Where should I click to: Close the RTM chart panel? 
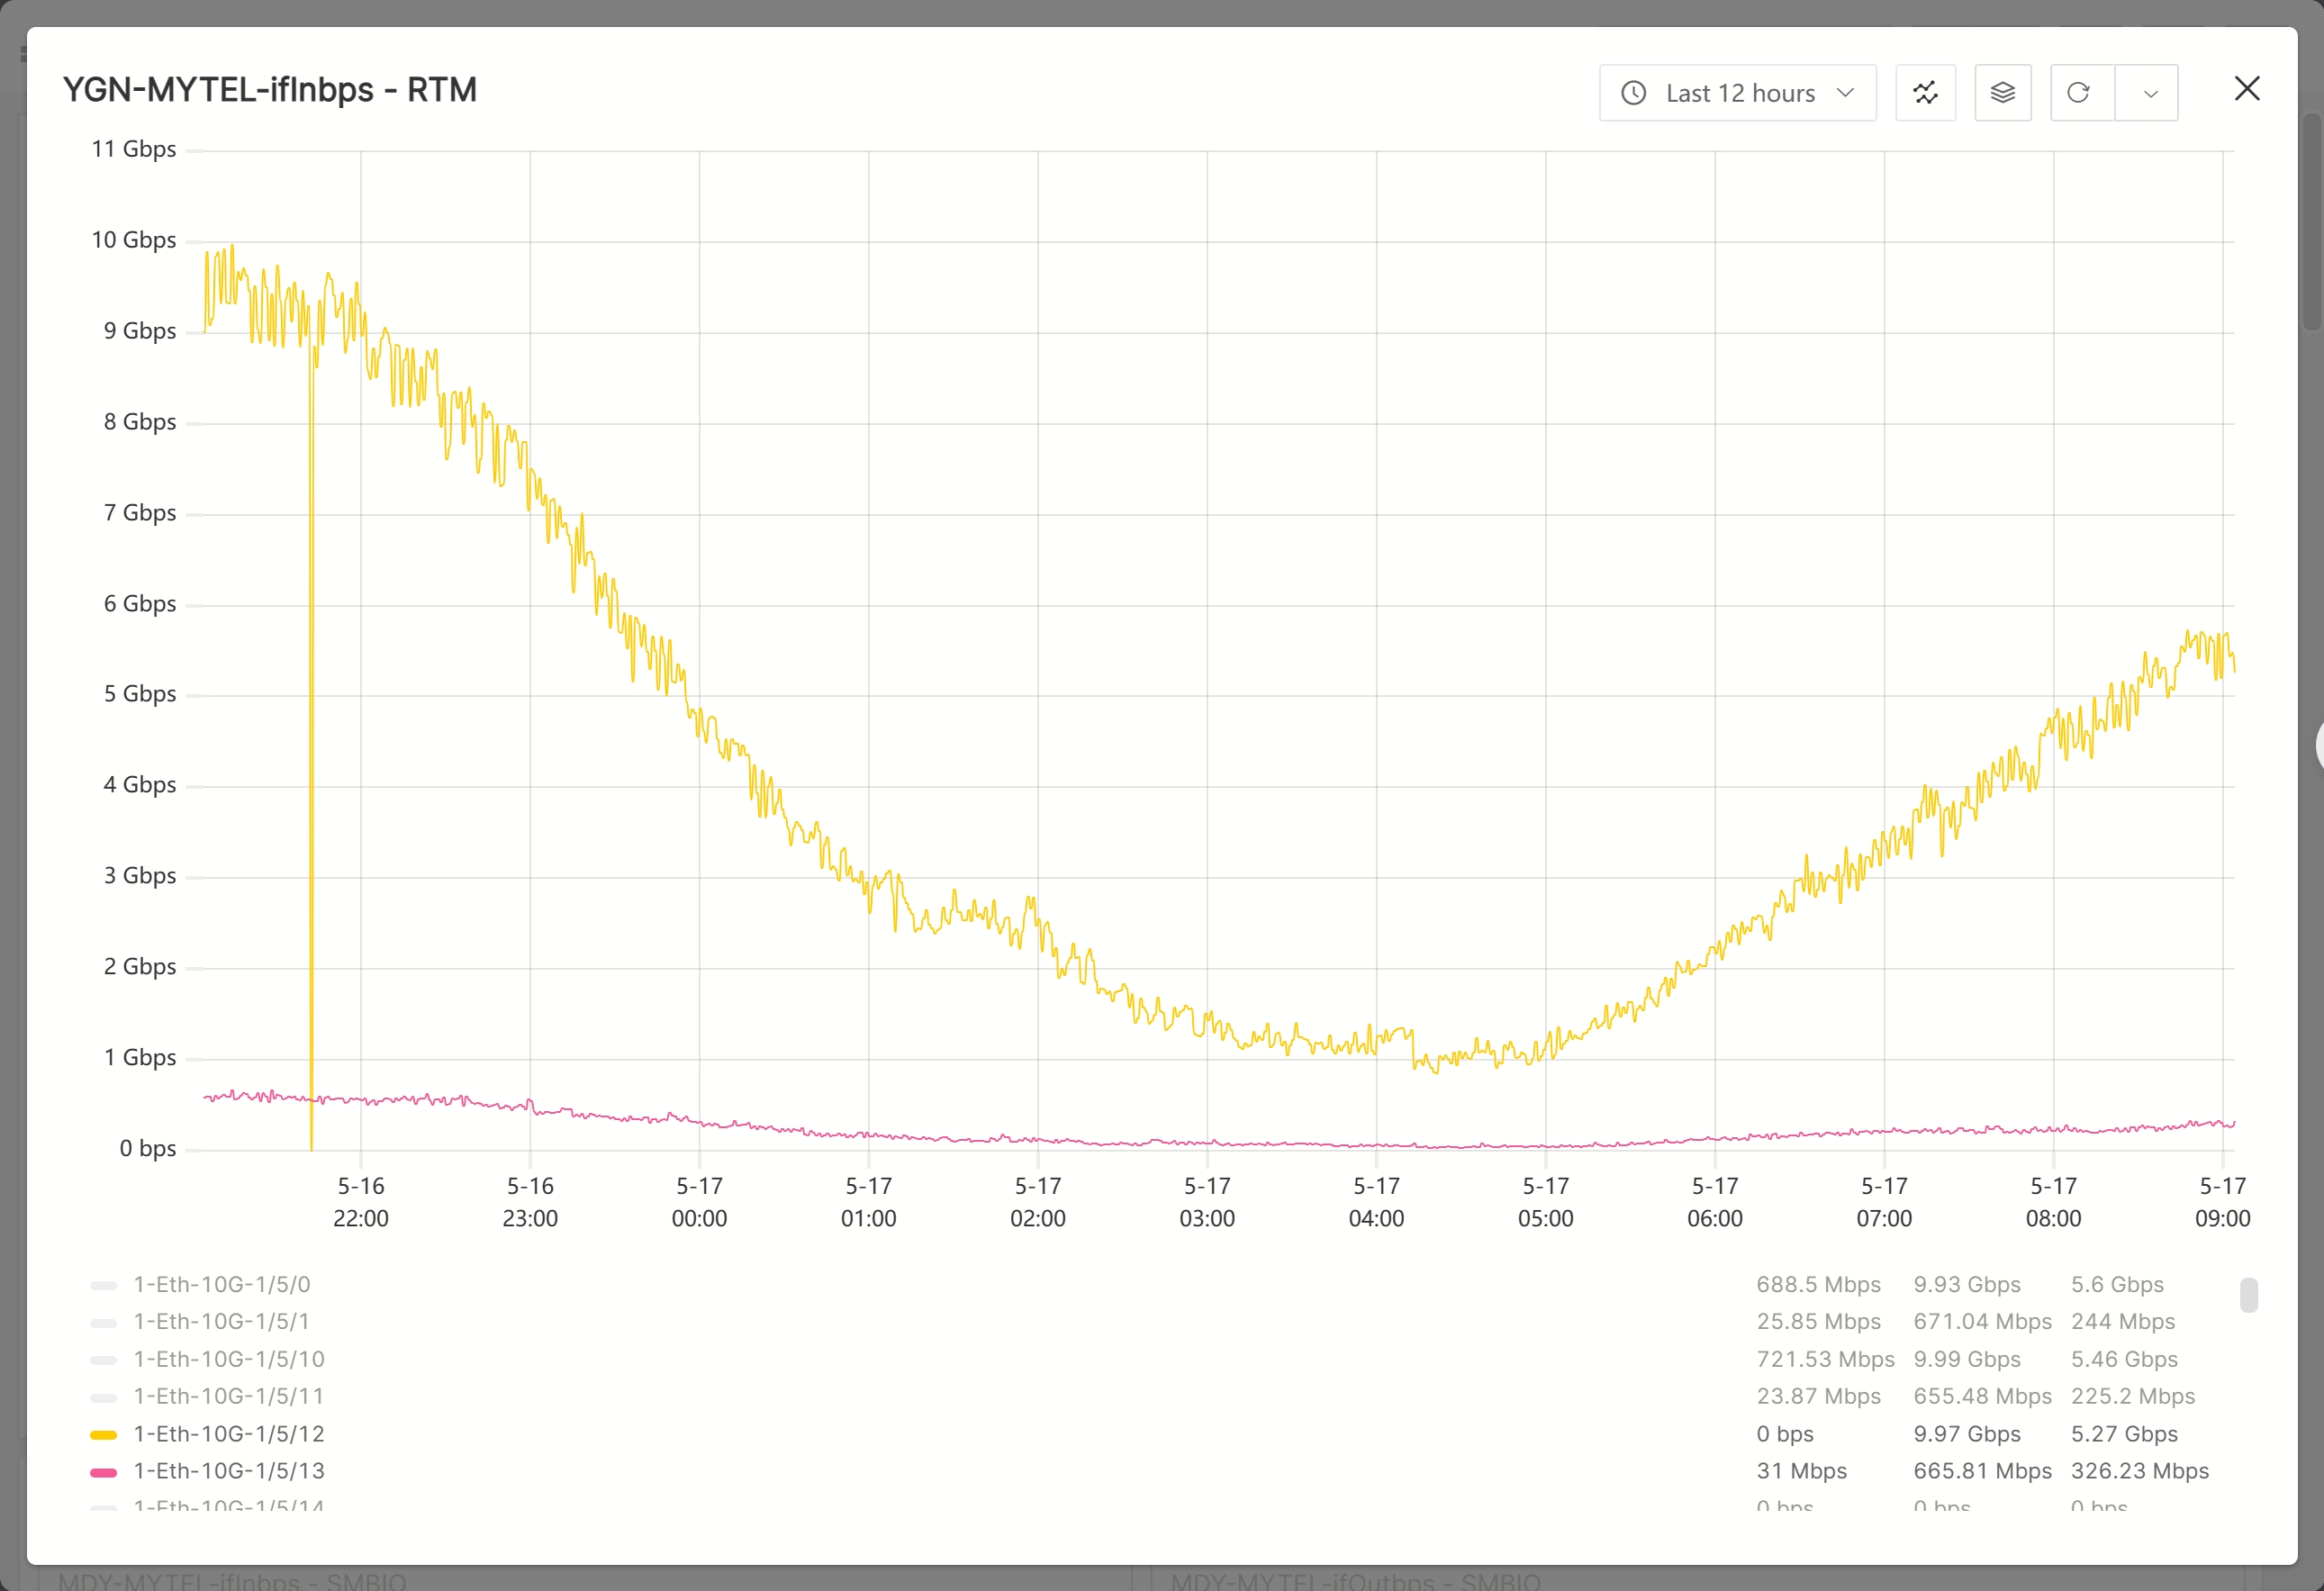[2247, 89]
